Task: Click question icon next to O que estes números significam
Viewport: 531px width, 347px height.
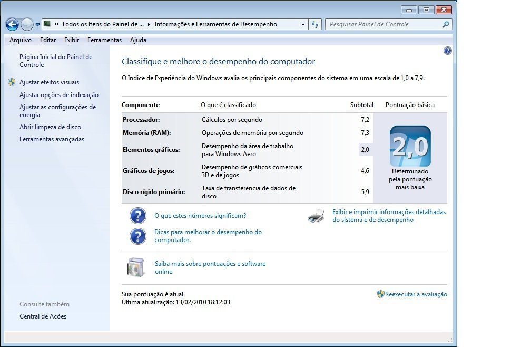Action: click(138, 216)
